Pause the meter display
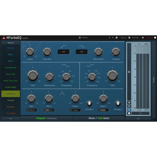Image resolution: width=157 pixels, height=157 pixels. pyautogui.click(x=129, y=103)
